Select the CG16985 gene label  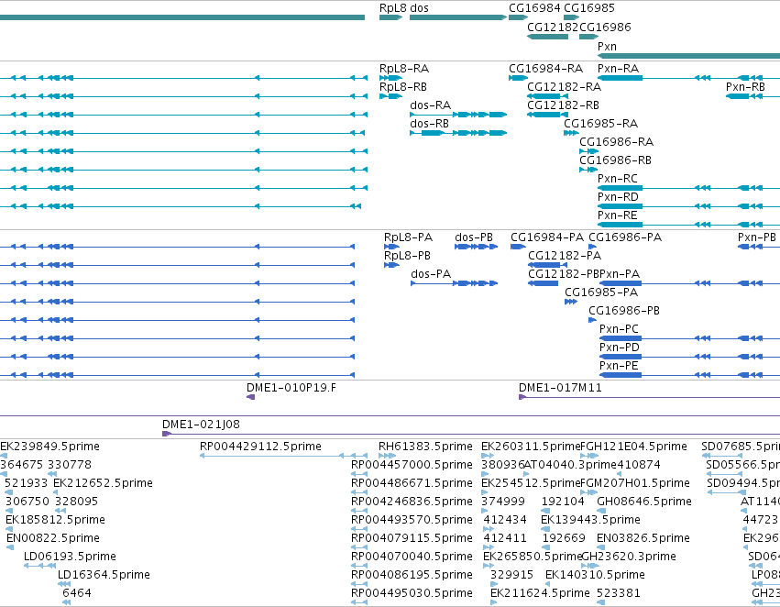(x=589, y=8)
